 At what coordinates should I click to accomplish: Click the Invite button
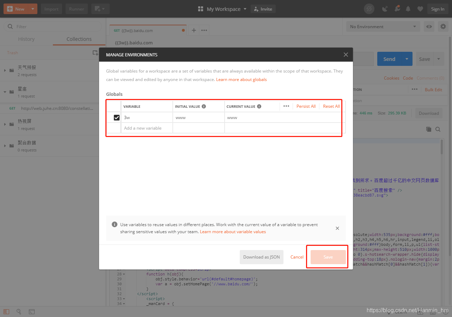pos(263,9)
